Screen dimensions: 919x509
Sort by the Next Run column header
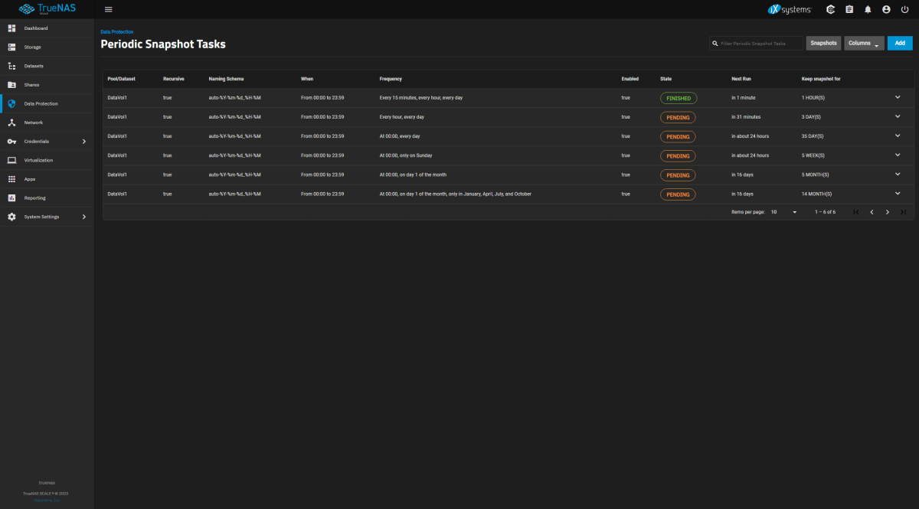tap(741, 79)
